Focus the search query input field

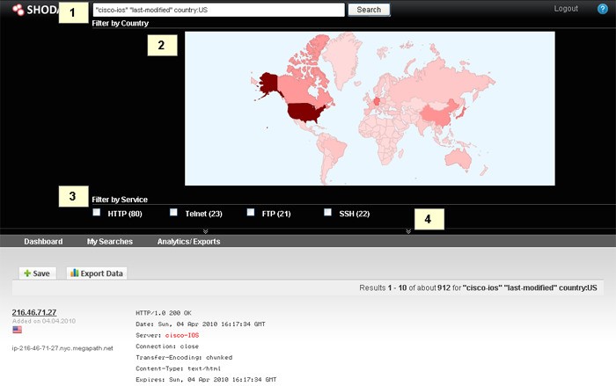click(x=219, y=10)
